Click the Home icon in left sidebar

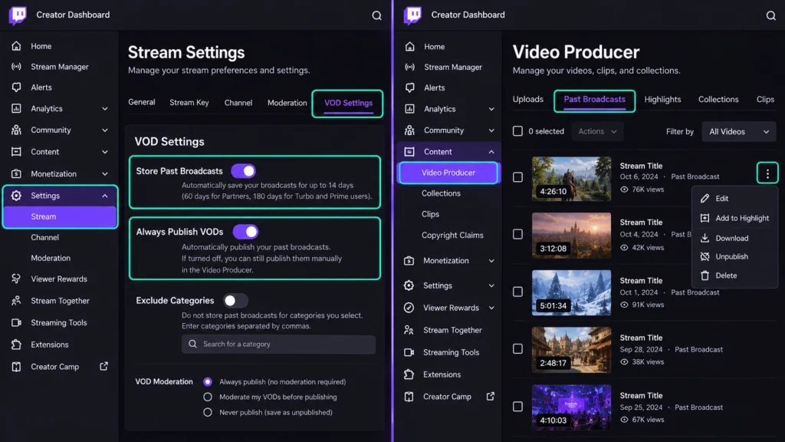point(17,46)
